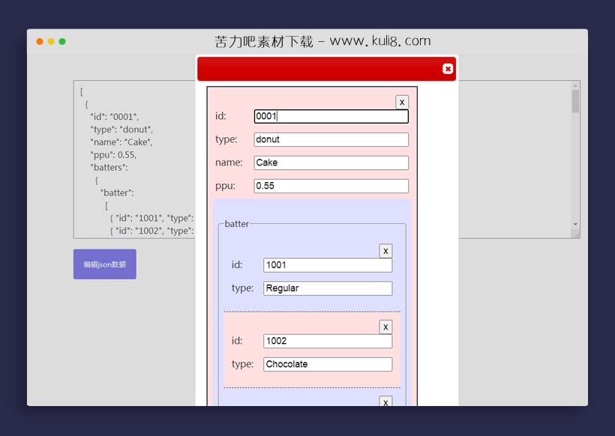Click the 编辑json数据 button
Image resolution: width=615 pixels, height=436 pixels.
[x=104, y=264]
